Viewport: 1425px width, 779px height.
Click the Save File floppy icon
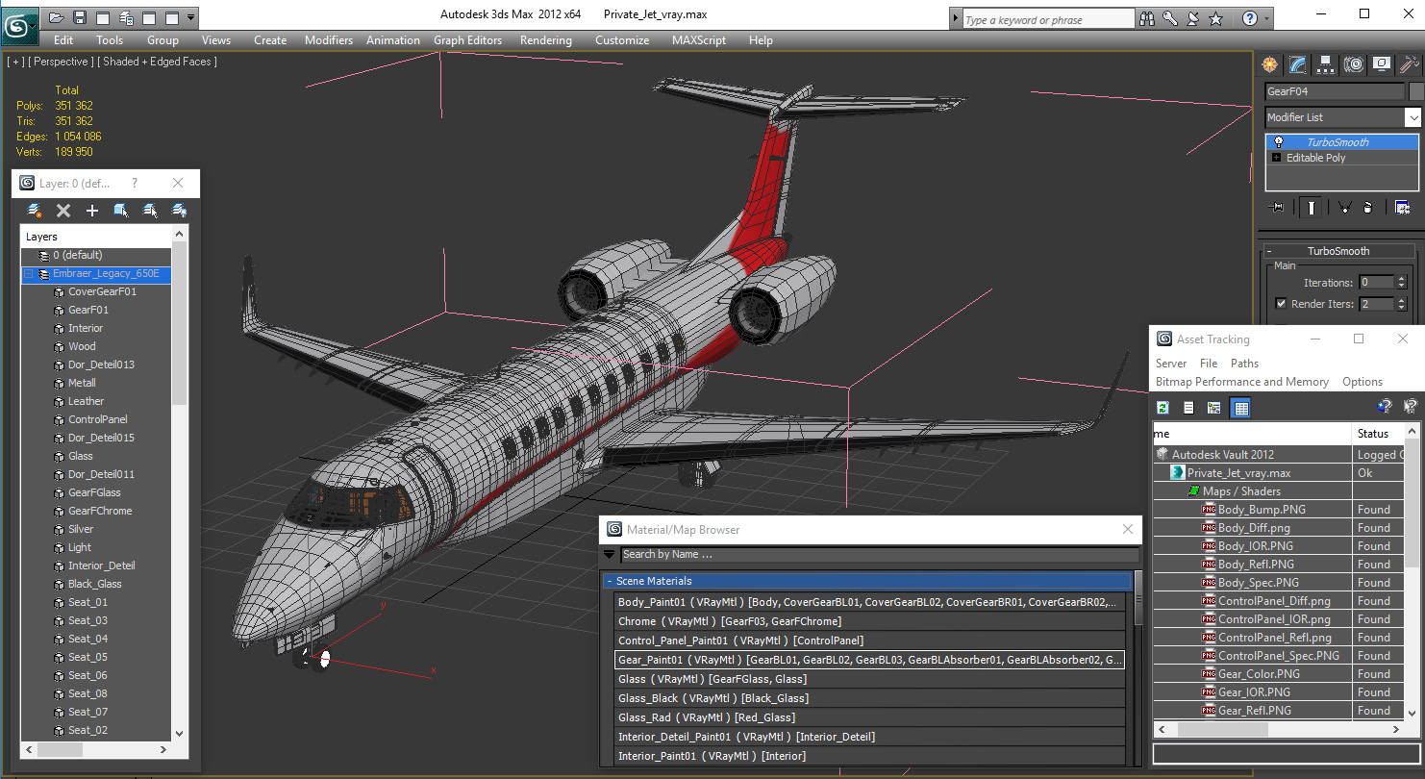click(80, 17)
